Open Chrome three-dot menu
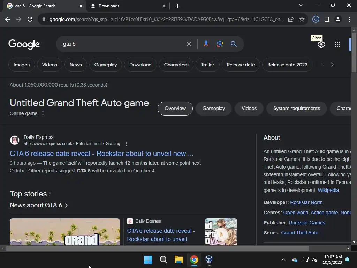 point(349,20)
